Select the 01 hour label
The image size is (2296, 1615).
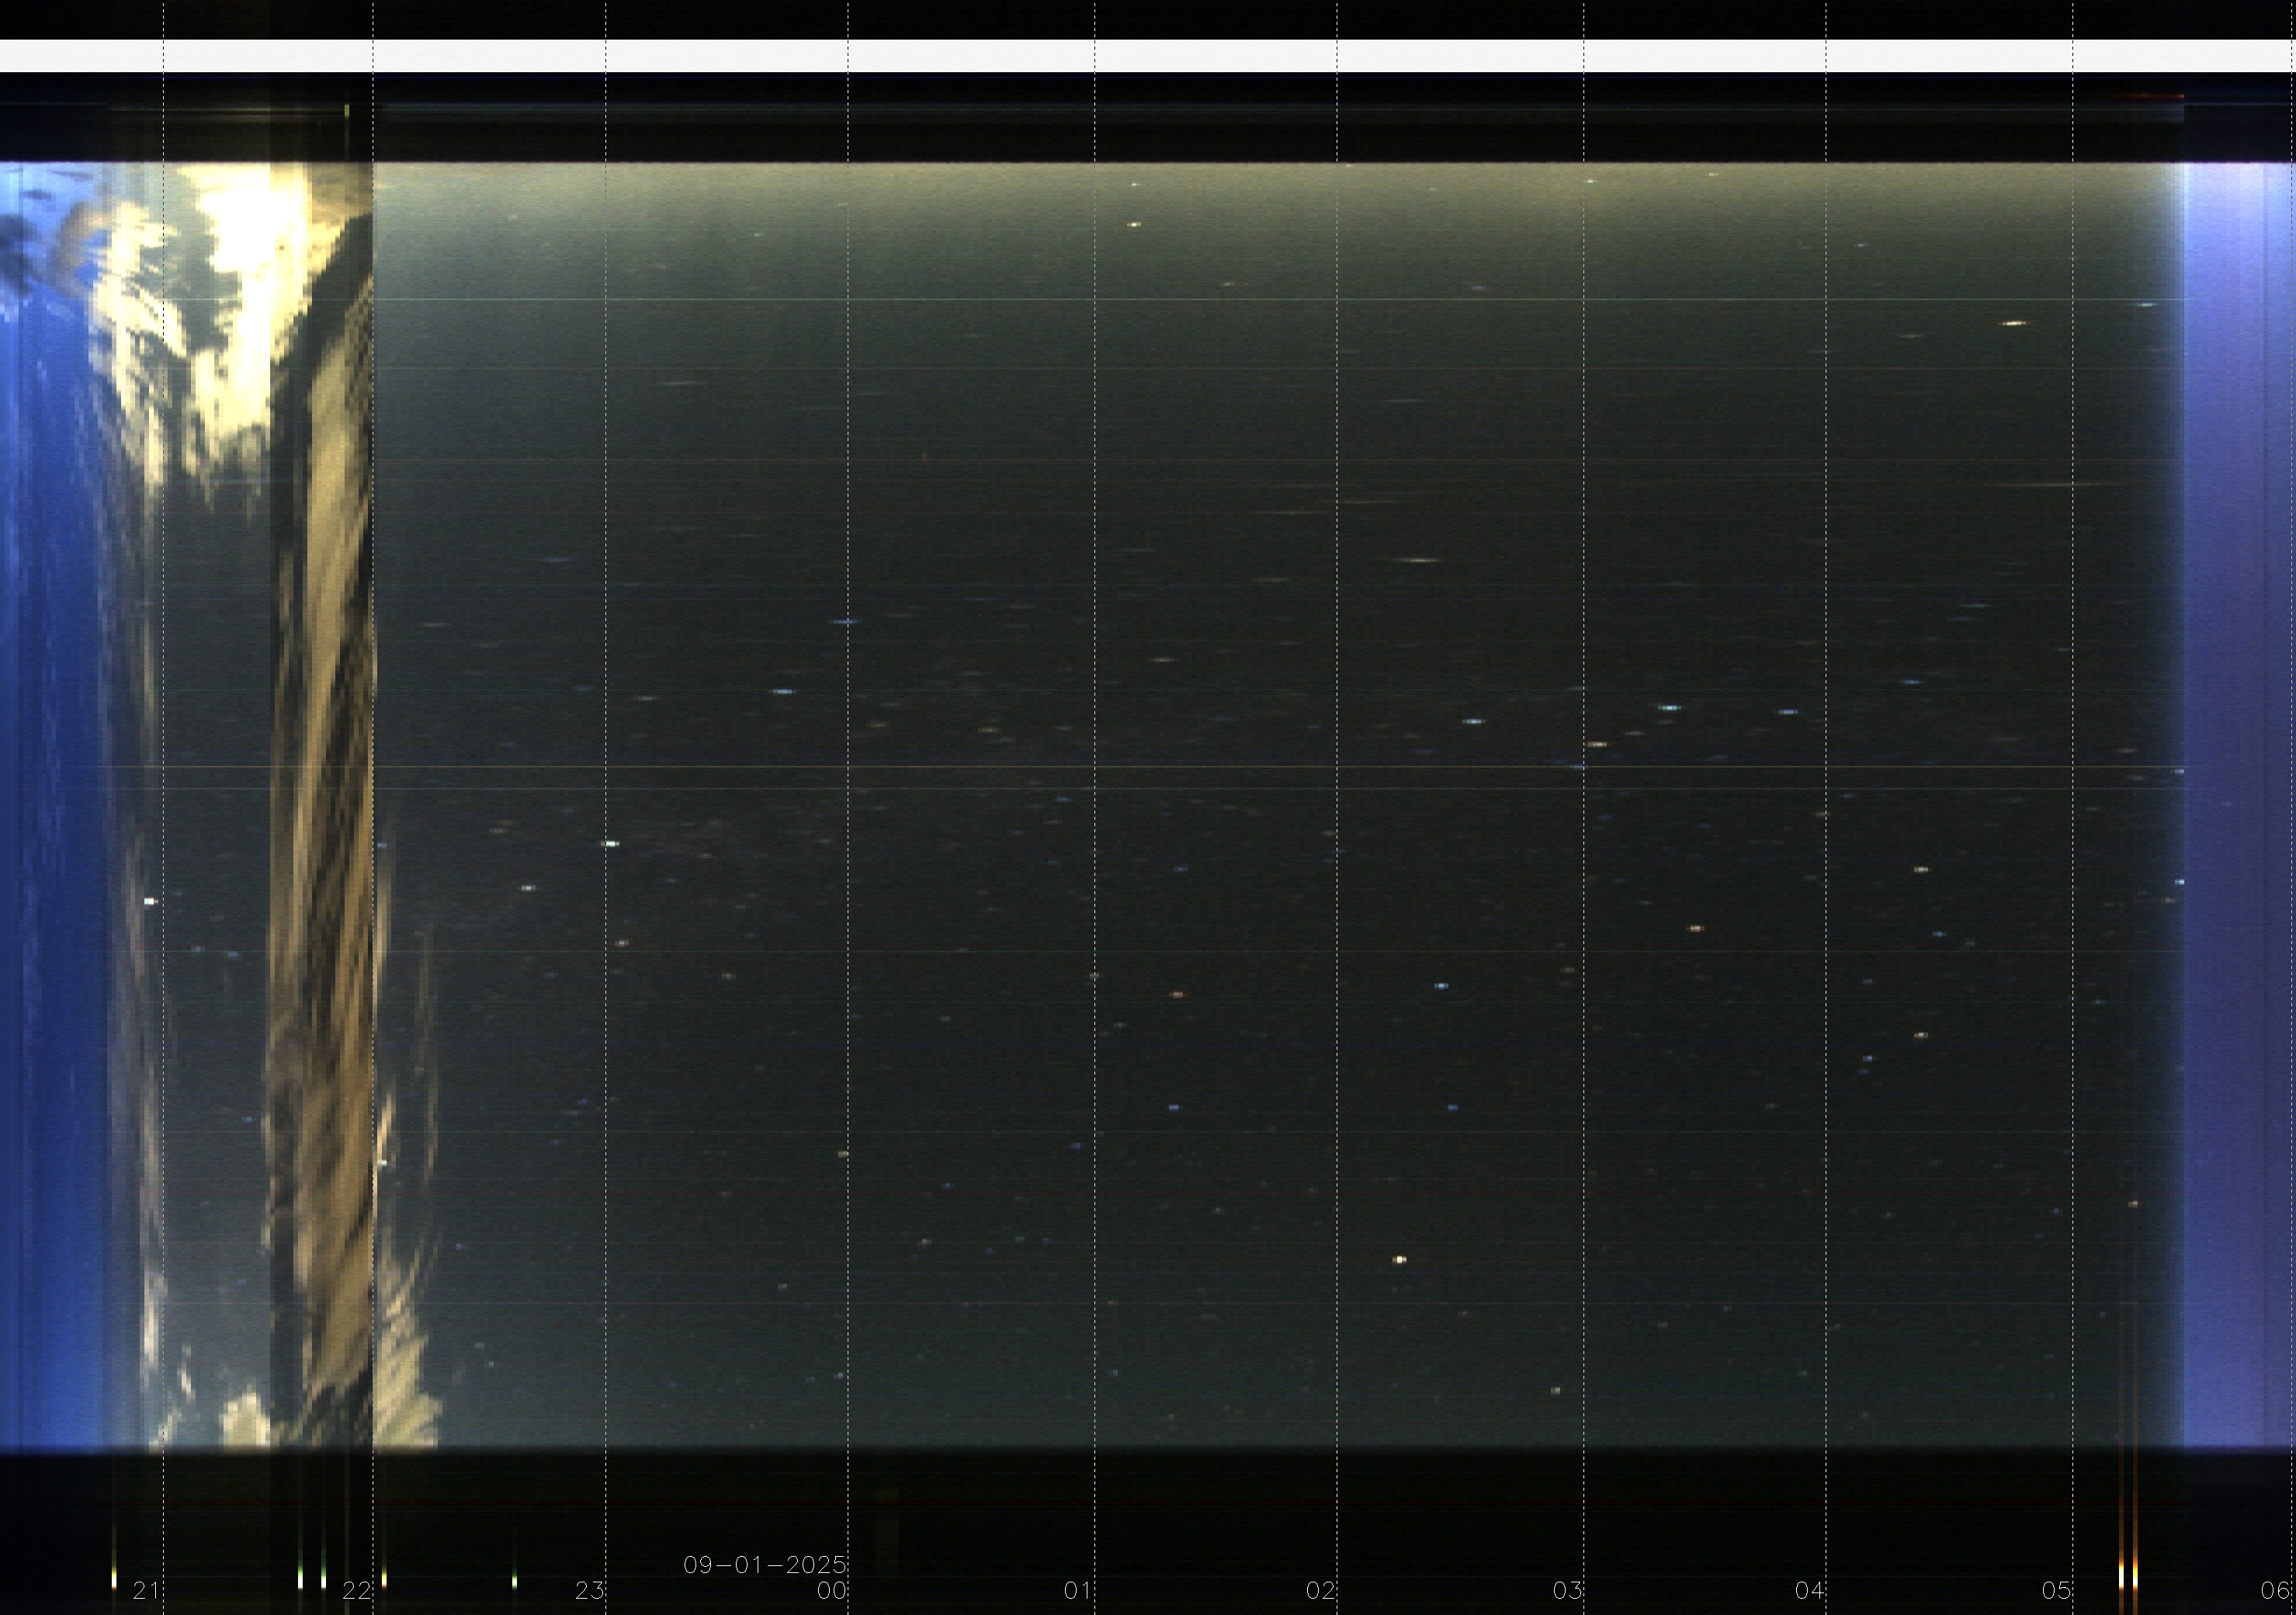[x=1077, y=1591]
